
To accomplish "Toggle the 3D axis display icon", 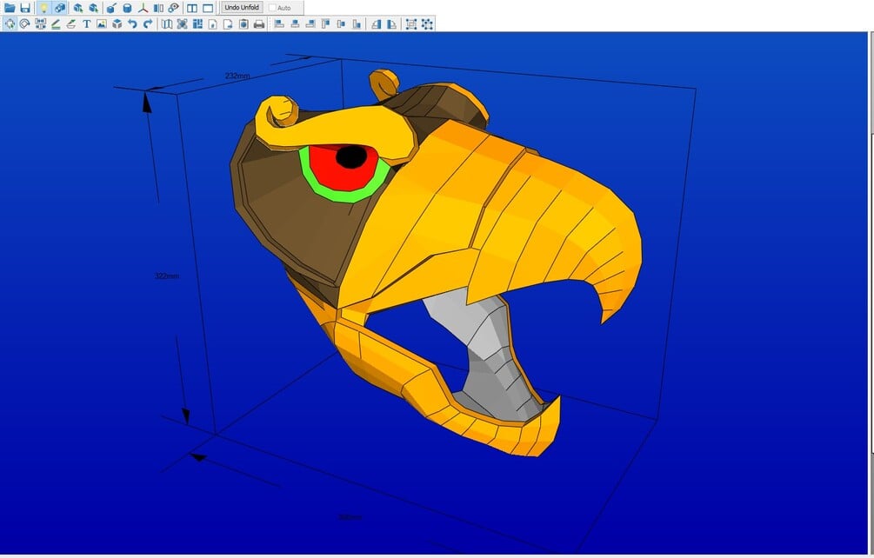I will [x=143, y=8].
